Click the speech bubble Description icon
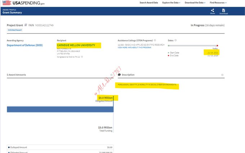Image resolution: width=245 pixels, height=153 pixels. (119, 75)
